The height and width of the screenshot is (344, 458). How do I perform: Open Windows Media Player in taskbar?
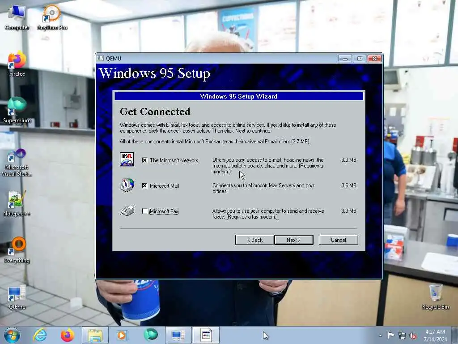click(122, 335)
